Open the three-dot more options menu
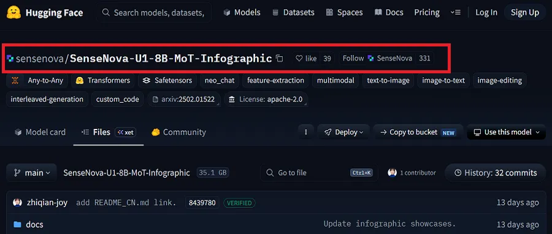Viewport: 552px width, 234px height. tap(306, 132)
